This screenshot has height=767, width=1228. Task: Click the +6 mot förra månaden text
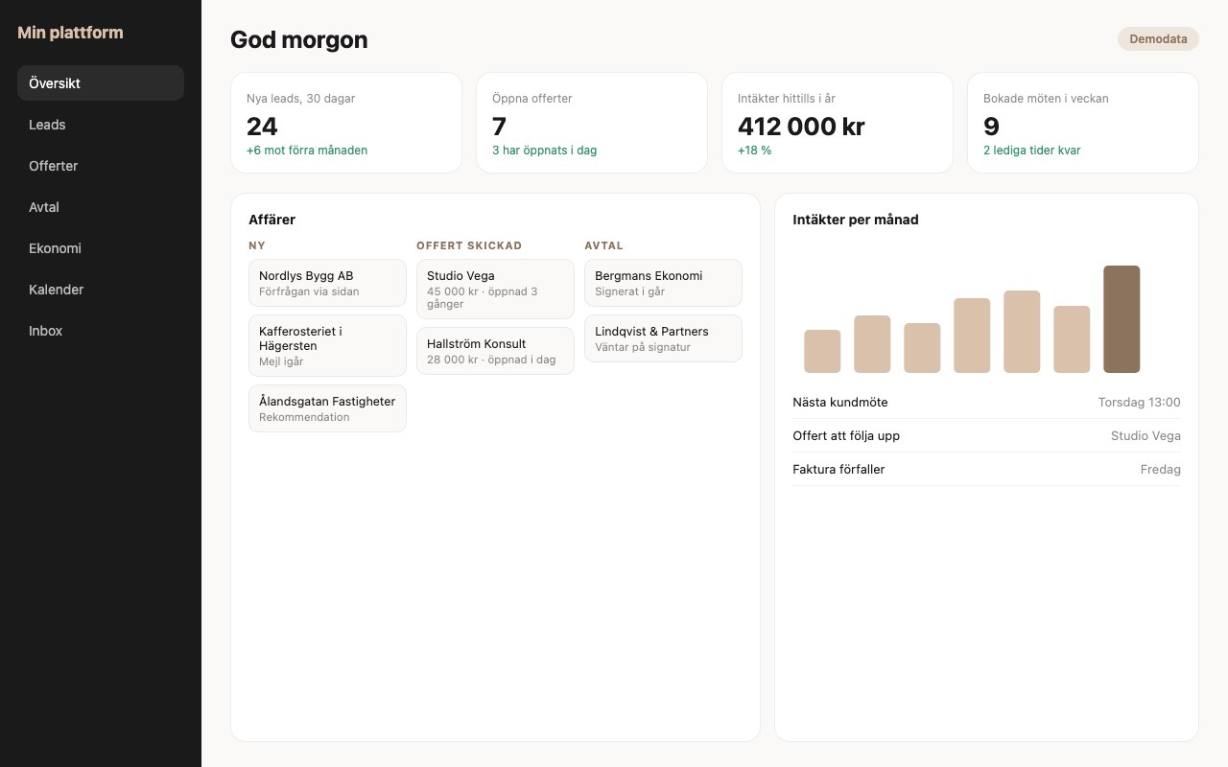point(307,151)
